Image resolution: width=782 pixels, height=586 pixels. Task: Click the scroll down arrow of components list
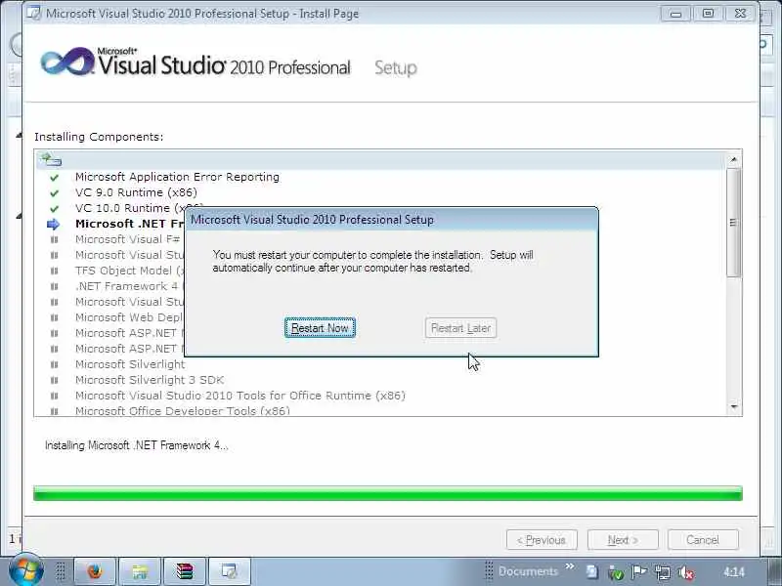pos(734,407)
